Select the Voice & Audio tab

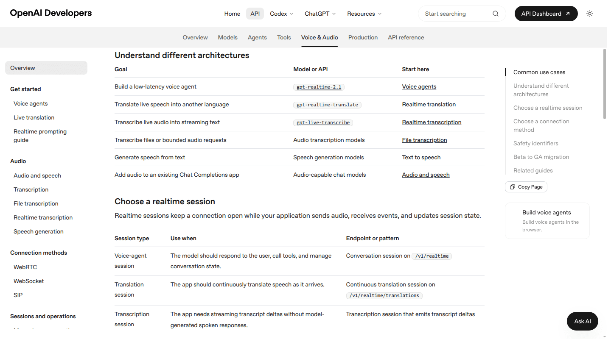coord(320,37)
